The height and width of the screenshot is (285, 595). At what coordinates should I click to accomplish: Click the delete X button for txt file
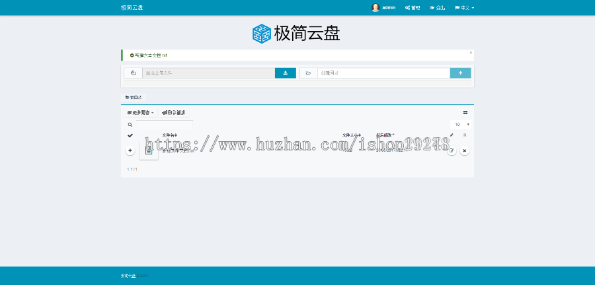click(x=465, y=150)
